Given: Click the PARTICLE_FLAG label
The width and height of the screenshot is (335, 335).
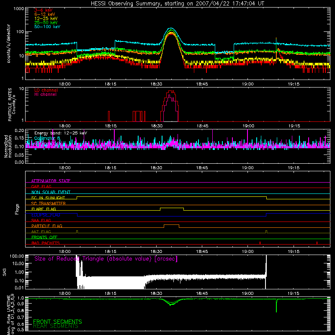Looking at the screenshot, I should click(x=46, y=226).
